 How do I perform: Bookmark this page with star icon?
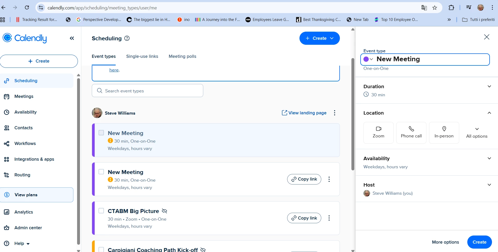click(x=435, y=8)
